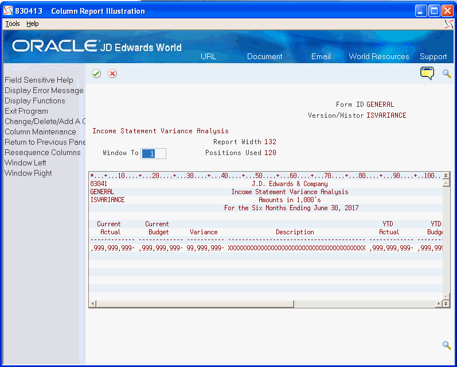Click Amounts in 1,000's line

290,200
